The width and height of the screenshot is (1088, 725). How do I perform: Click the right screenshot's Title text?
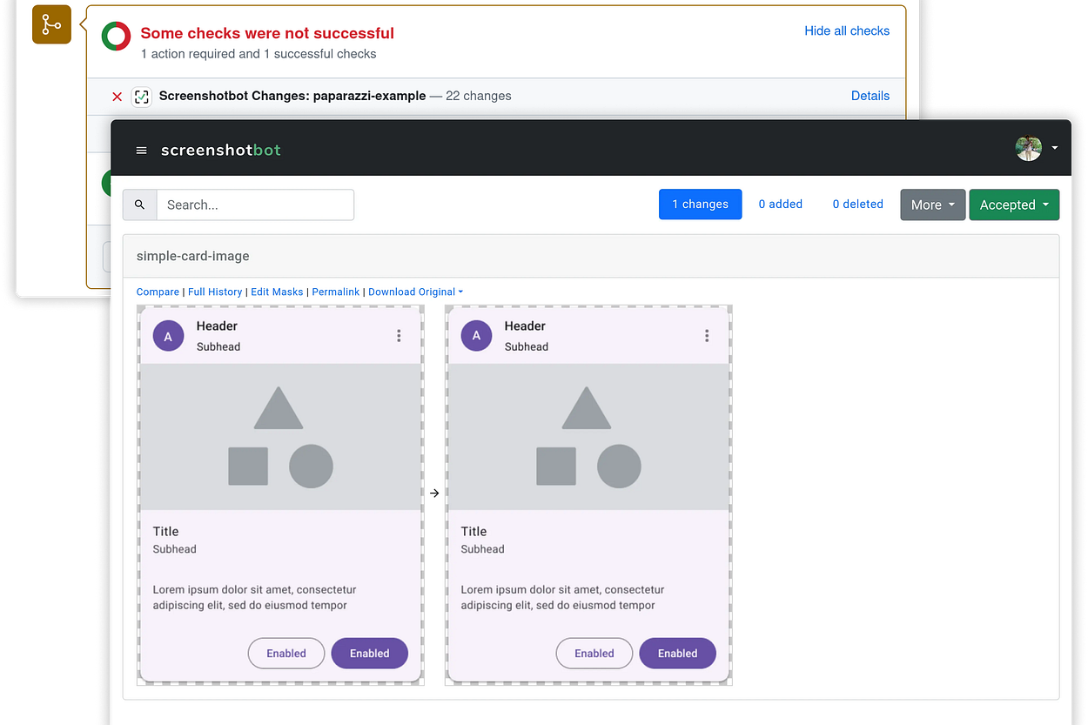pos(473,532)
